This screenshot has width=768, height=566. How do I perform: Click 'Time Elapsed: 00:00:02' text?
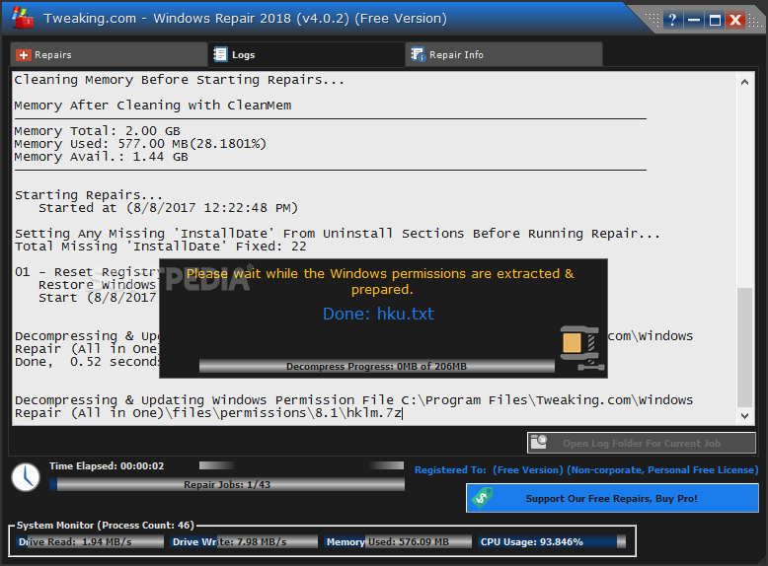click(x=107, y=465)
